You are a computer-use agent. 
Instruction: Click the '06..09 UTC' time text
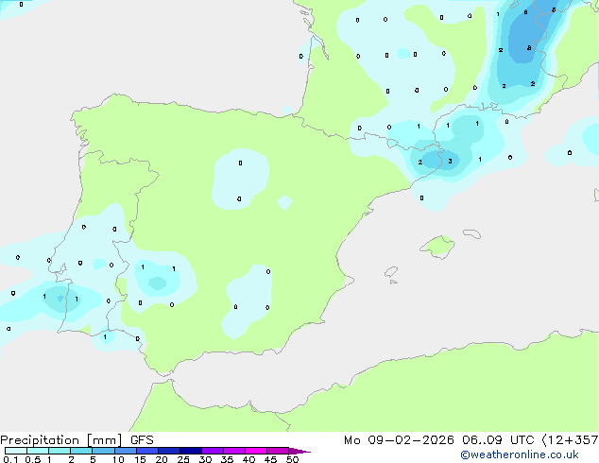[x=498, y=440]
